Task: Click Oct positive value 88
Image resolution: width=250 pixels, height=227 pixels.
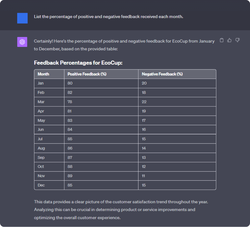Action: pyautogui.click(x=70, y=167)
